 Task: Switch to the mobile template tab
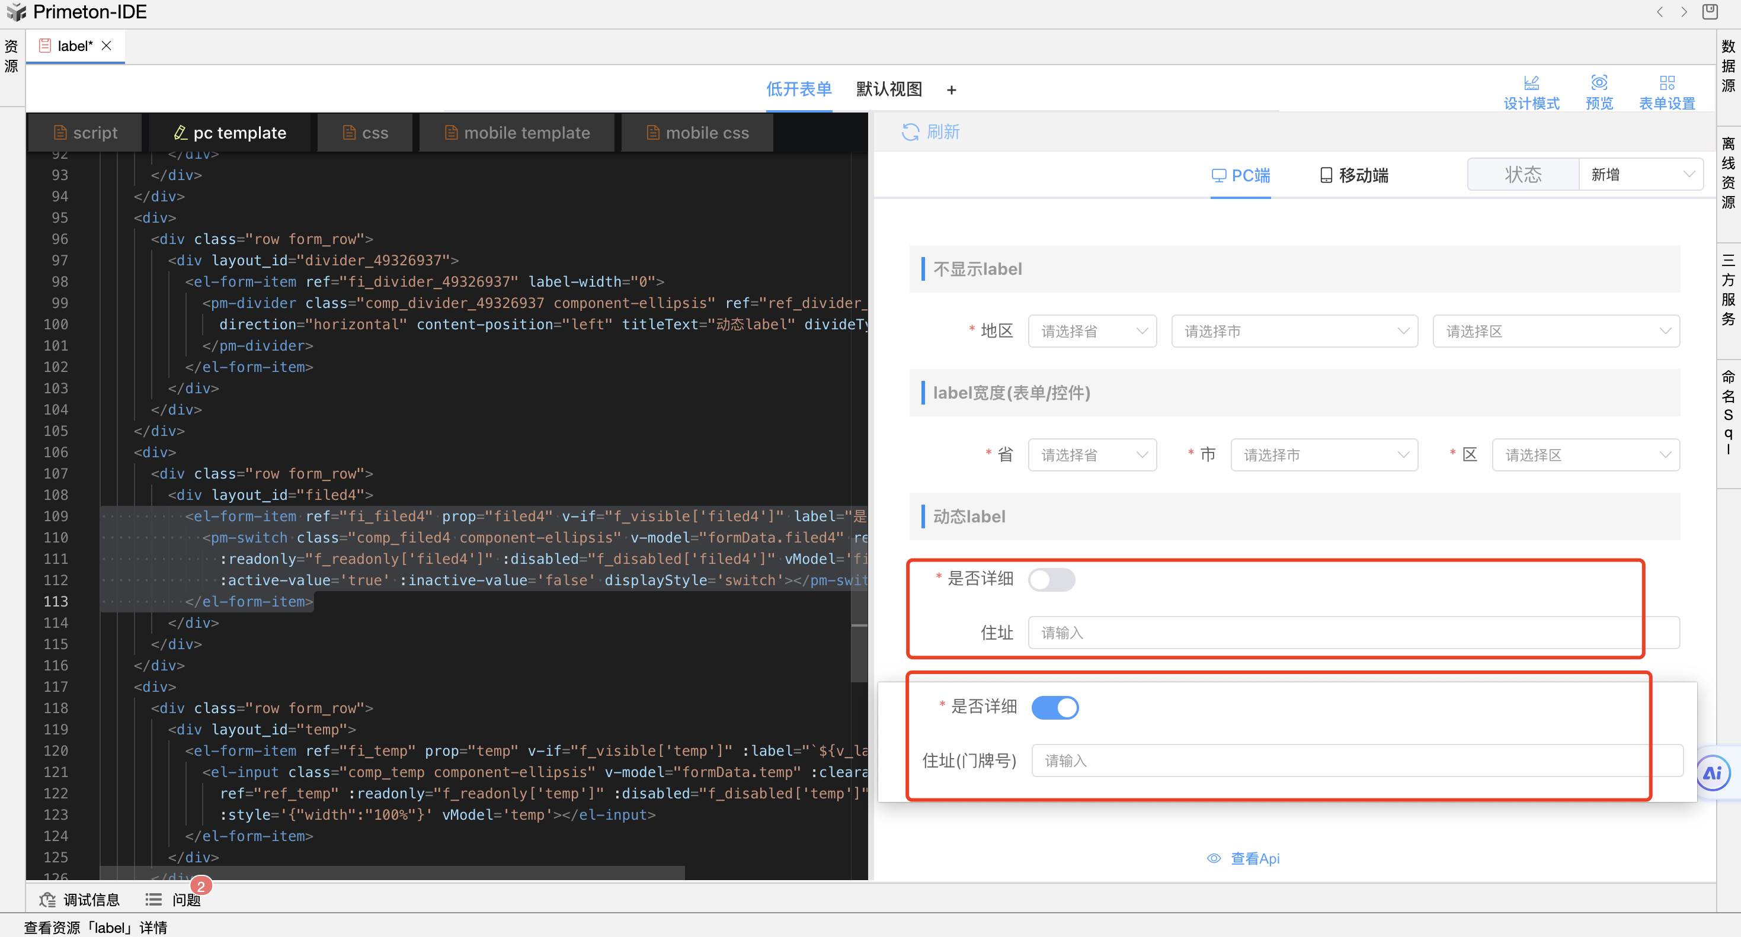point(517,133)
